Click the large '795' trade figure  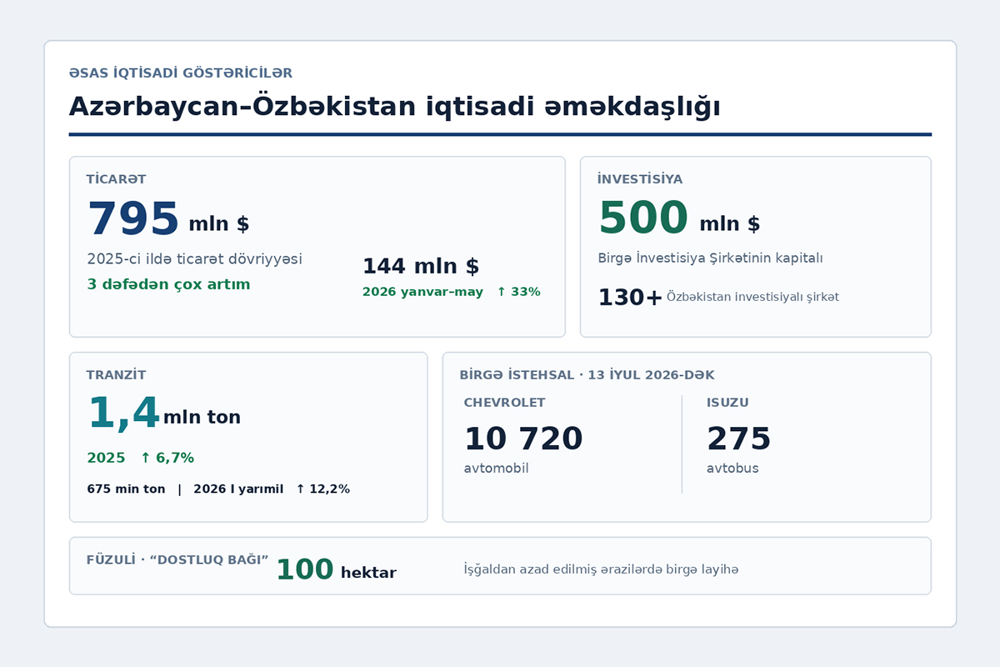point(133,220)
